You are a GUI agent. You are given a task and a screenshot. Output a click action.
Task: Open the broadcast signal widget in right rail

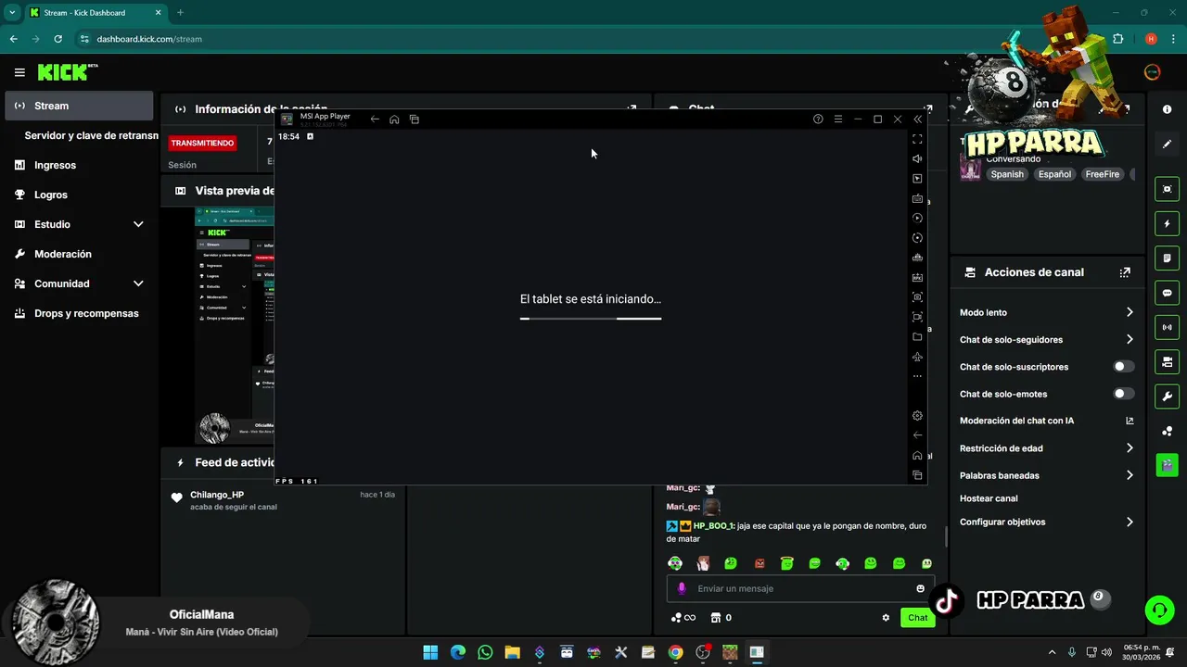pos(1167,327)
